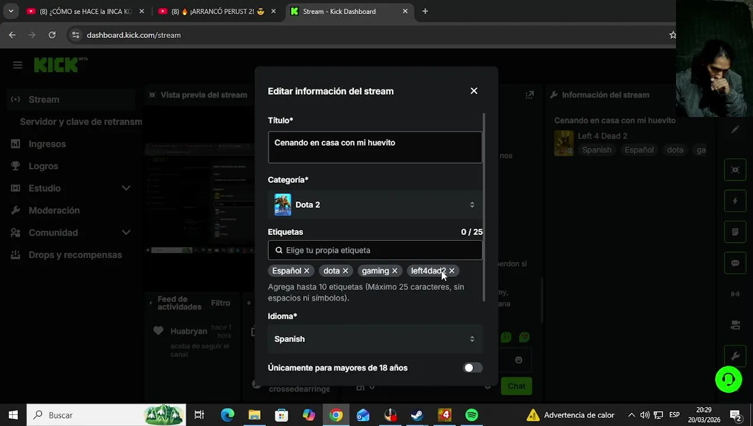This screenshot has height=426, width=753.
Task: Open Servidor y clave de retransmisión
Action: click(81, 121)
